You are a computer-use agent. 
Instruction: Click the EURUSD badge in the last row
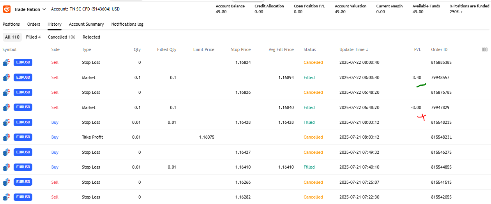(23, 197)
